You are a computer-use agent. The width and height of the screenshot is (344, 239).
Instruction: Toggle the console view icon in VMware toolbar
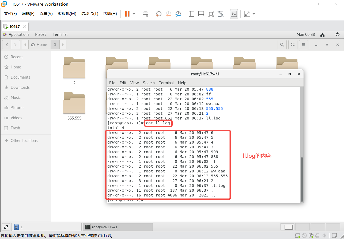coord(234,14)
